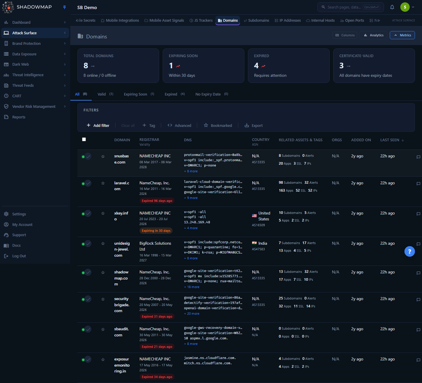Sort by the Last Seen column header
The height and width of the screenshot is (383, 422).
click(x=392, y=140)
